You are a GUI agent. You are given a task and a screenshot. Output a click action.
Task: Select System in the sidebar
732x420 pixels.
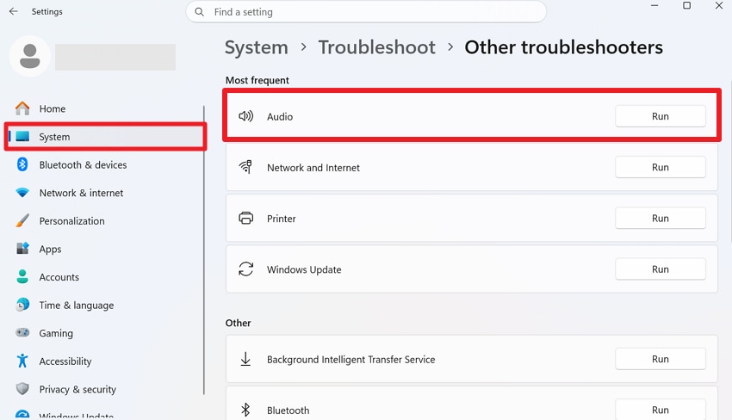pyautogui.click(x=105, y=137)
